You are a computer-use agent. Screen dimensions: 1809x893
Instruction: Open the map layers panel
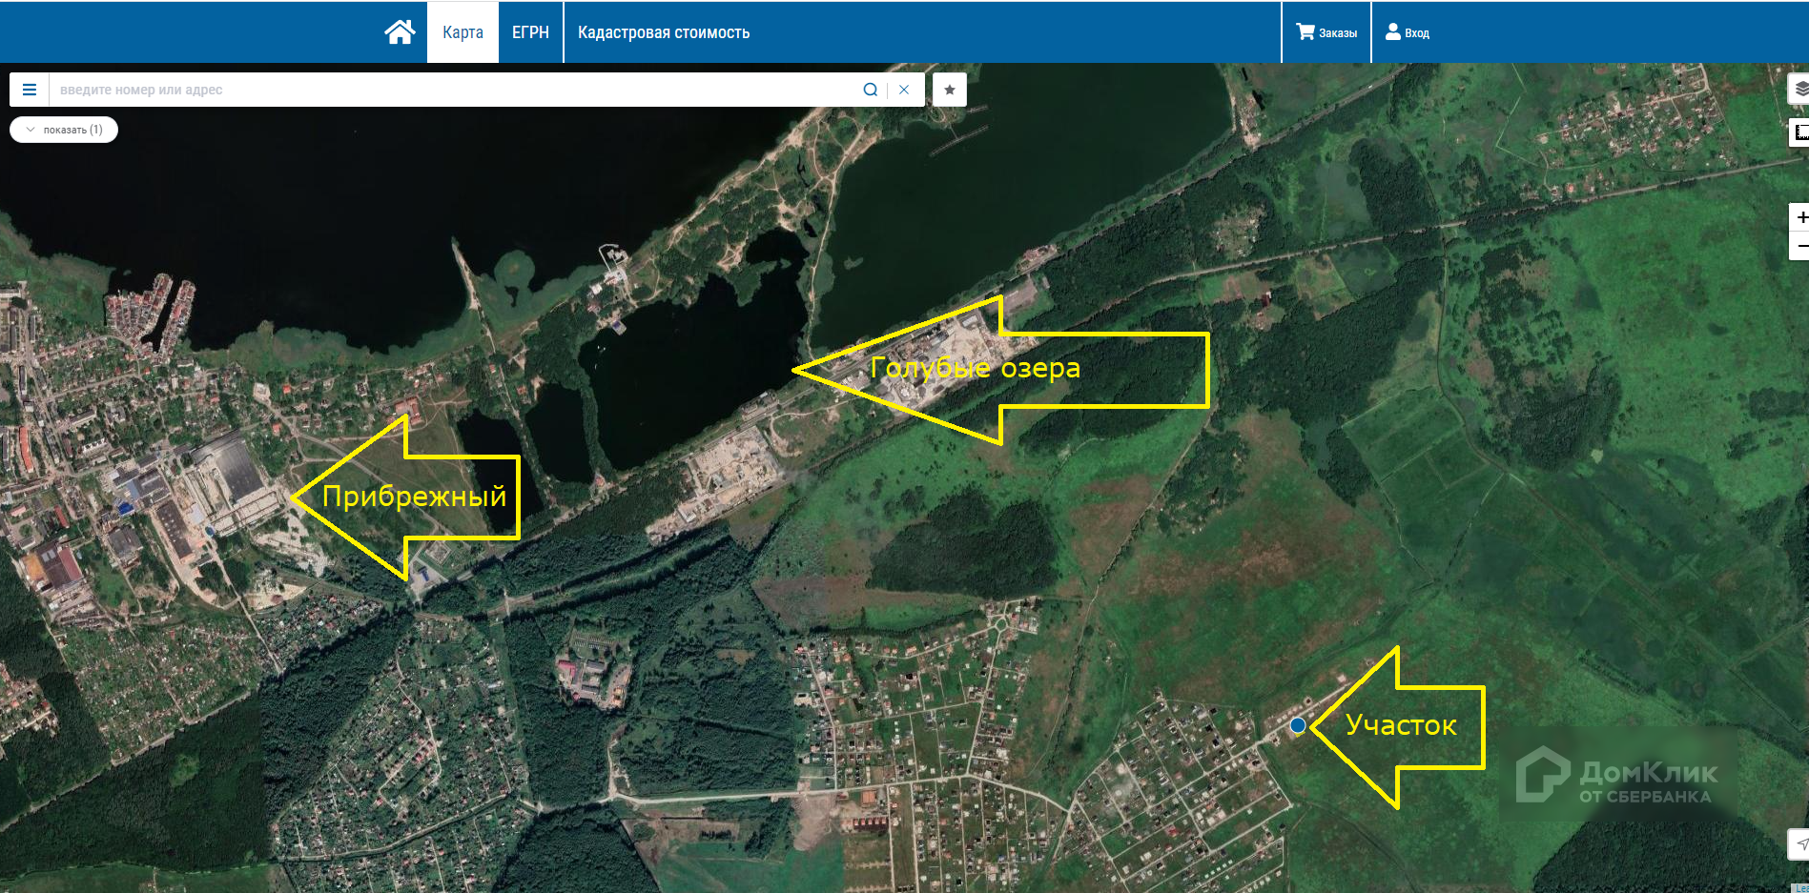click(x=1799, y=89)
